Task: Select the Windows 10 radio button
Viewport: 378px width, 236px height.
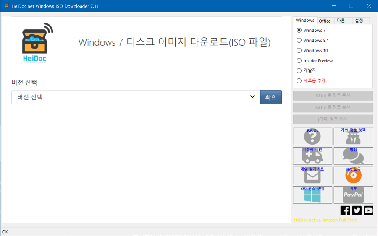Action: pos(299,51)
